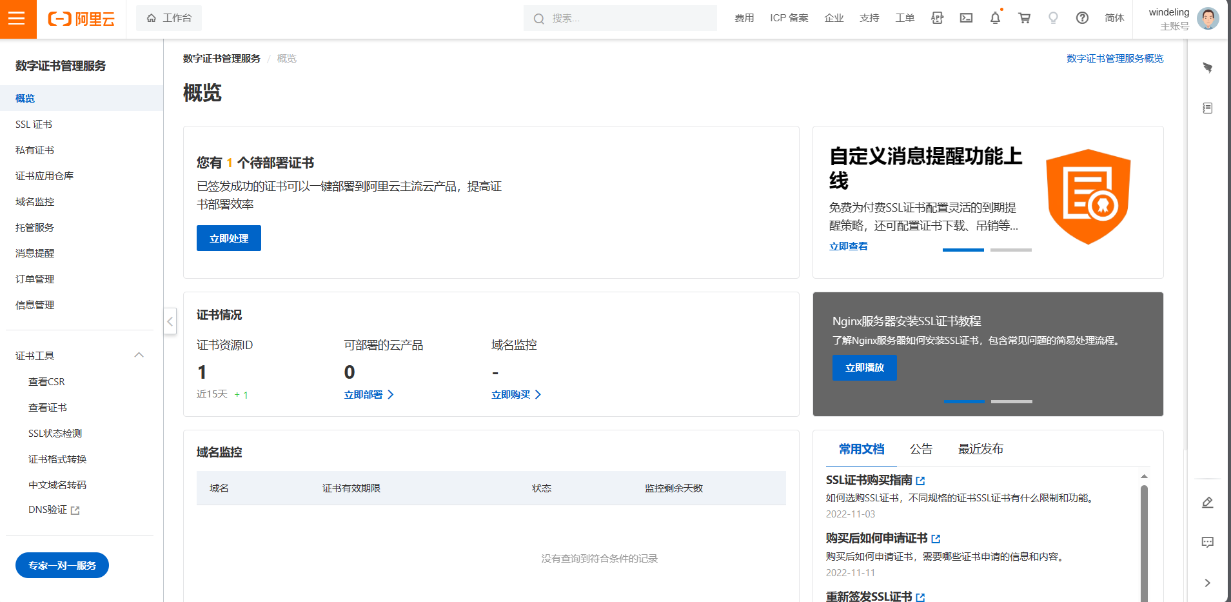Screen dimensions: 1231x602
Task: Click the lightbulb tips icon
Action: pos(1053,18)
